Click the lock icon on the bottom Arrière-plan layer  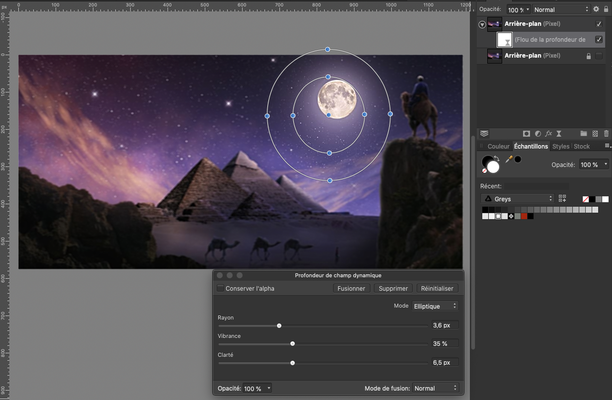click(588, 56)
